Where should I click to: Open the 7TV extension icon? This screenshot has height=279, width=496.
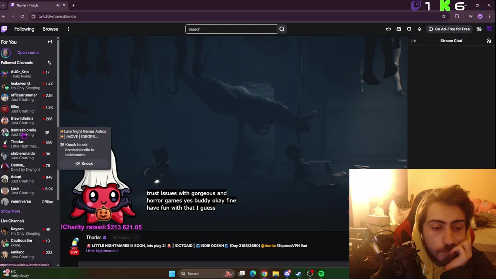tap(479, 29)
